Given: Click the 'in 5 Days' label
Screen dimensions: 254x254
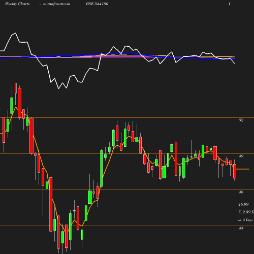Looking at the screenshot, I should tap(245, 220).
